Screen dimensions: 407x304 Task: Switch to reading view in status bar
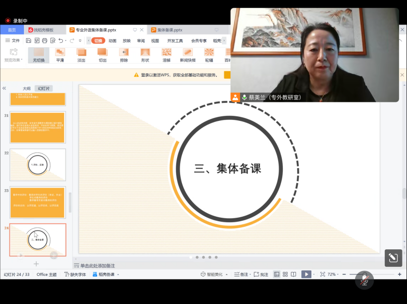click(294, 274)
